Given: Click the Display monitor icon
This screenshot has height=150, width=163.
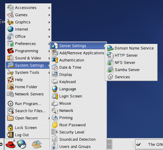Looking at the screenshot, I should pos(55,74).
